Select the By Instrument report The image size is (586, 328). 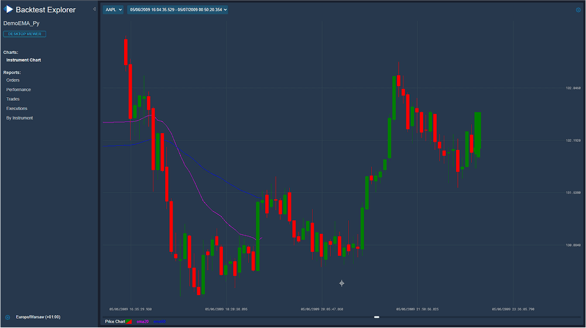[x=19, y=118]
